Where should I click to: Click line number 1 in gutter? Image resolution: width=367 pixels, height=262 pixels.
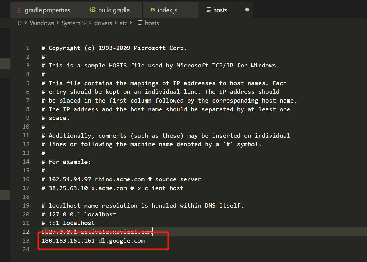pyautogui.click(x=28, y=48)
